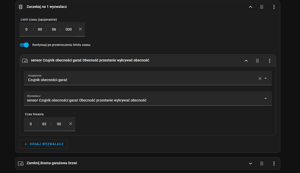Viewport: 300px width, 173px height.
Task: Click the device icon next to Zamknij Brama garażowa
Action: coord(21,163)
